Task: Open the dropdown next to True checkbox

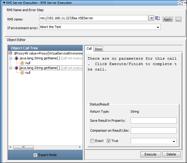Action: pyautogui.click(x=154, y=141)
